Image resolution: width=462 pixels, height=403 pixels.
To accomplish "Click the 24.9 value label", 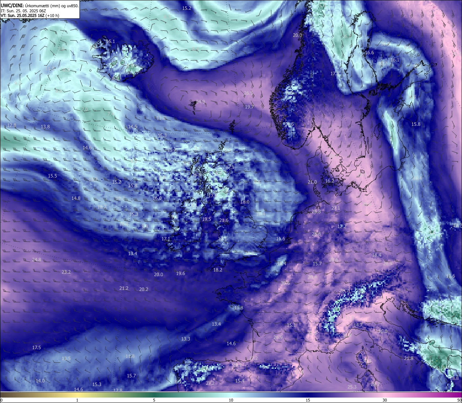I will tap(200, 102).
